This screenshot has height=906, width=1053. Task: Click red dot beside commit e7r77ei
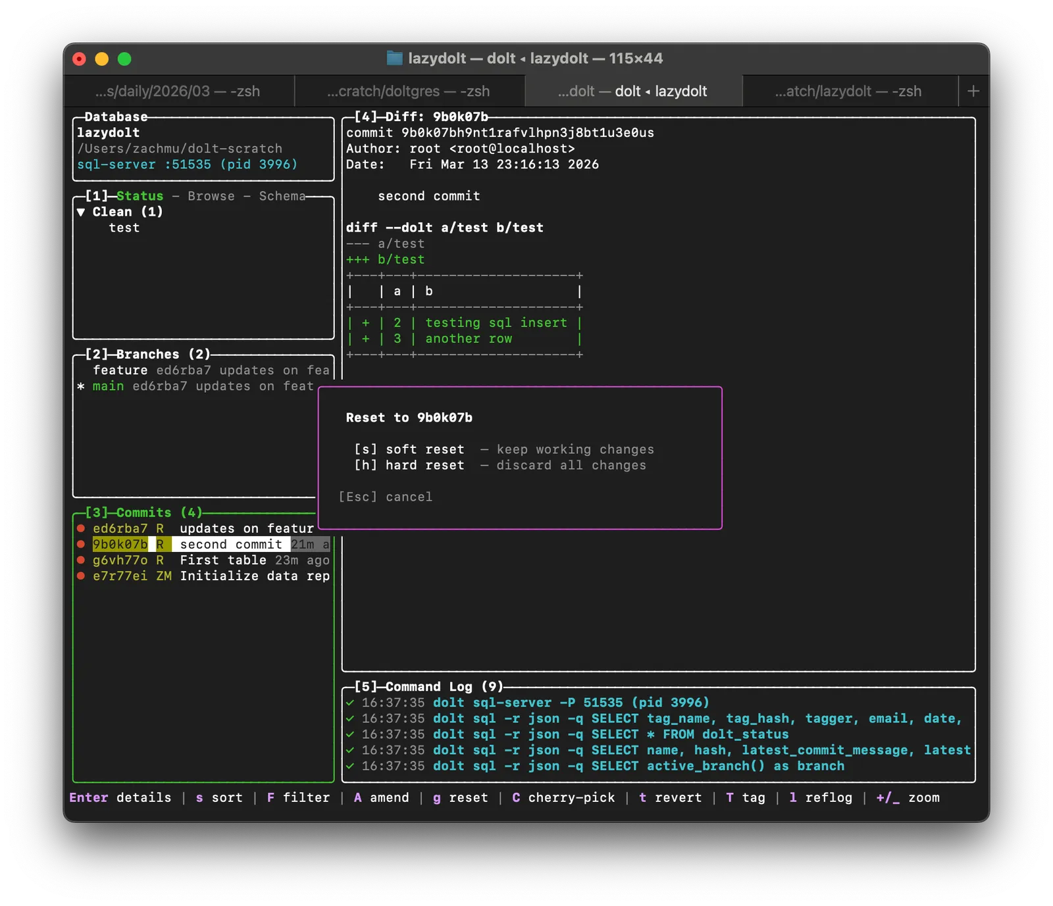(x=80, y=576)
